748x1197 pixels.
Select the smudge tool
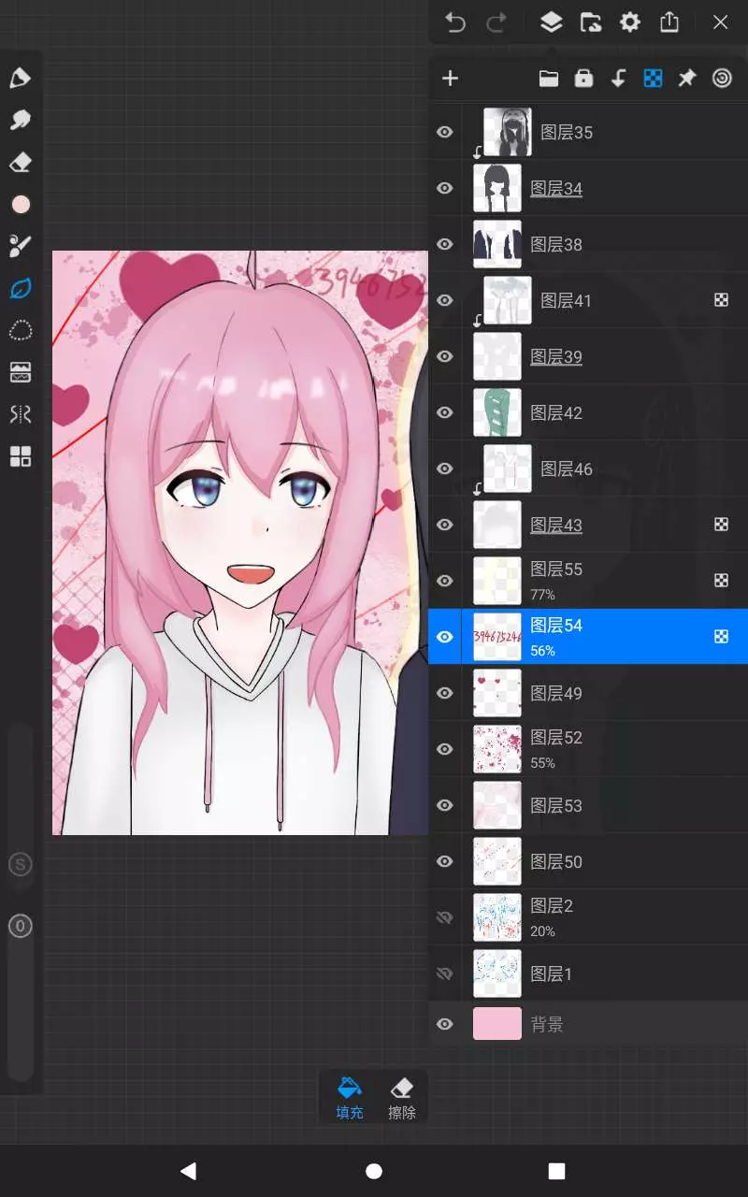coord(21,120)
